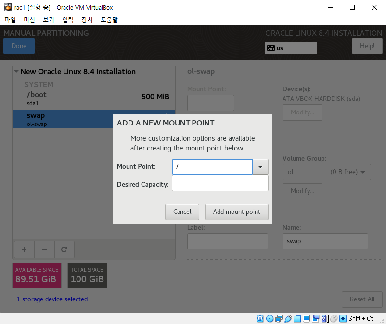Open the Volume Group ol dropdown
Screen dimensions: 386x324
pyautogui.click(x=326, y=172)
